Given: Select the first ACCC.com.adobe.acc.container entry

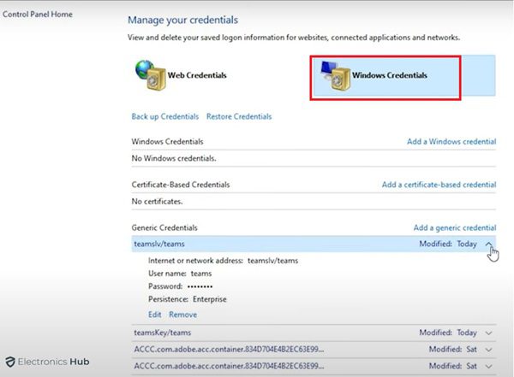Looking at the screenshot, I should click(229, 349).
